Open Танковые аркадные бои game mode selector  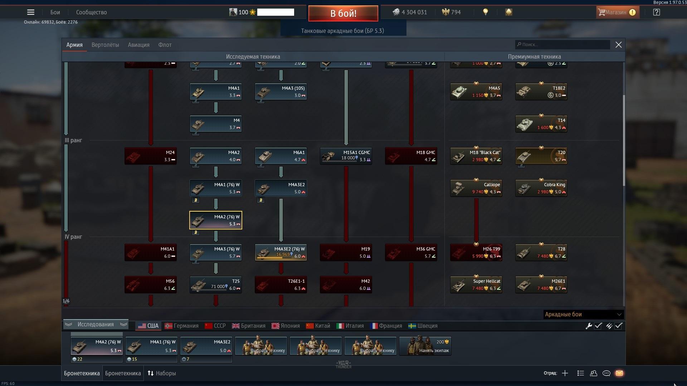coord(343,31)
